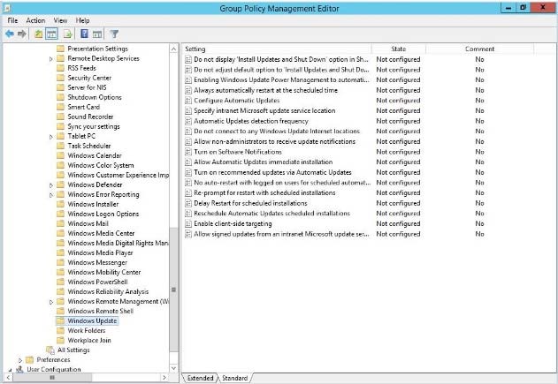This screenshot has width=558, height=384.
Task: Select Sync your settings tree item
Action: [94, 126]
